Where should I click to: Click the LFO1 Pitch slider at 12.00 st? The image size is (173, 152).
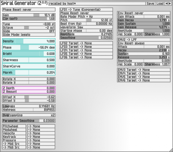86,20
